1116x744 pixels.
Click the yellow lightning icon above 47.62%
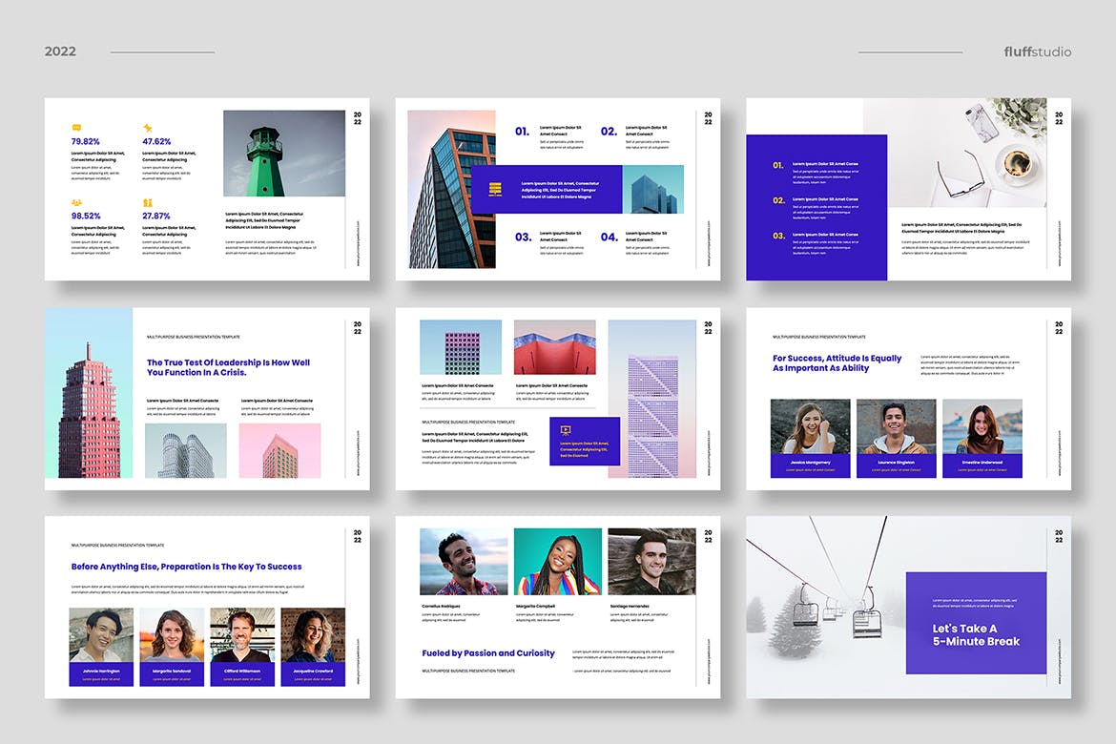pyautogui.click(x=147, y=127)
